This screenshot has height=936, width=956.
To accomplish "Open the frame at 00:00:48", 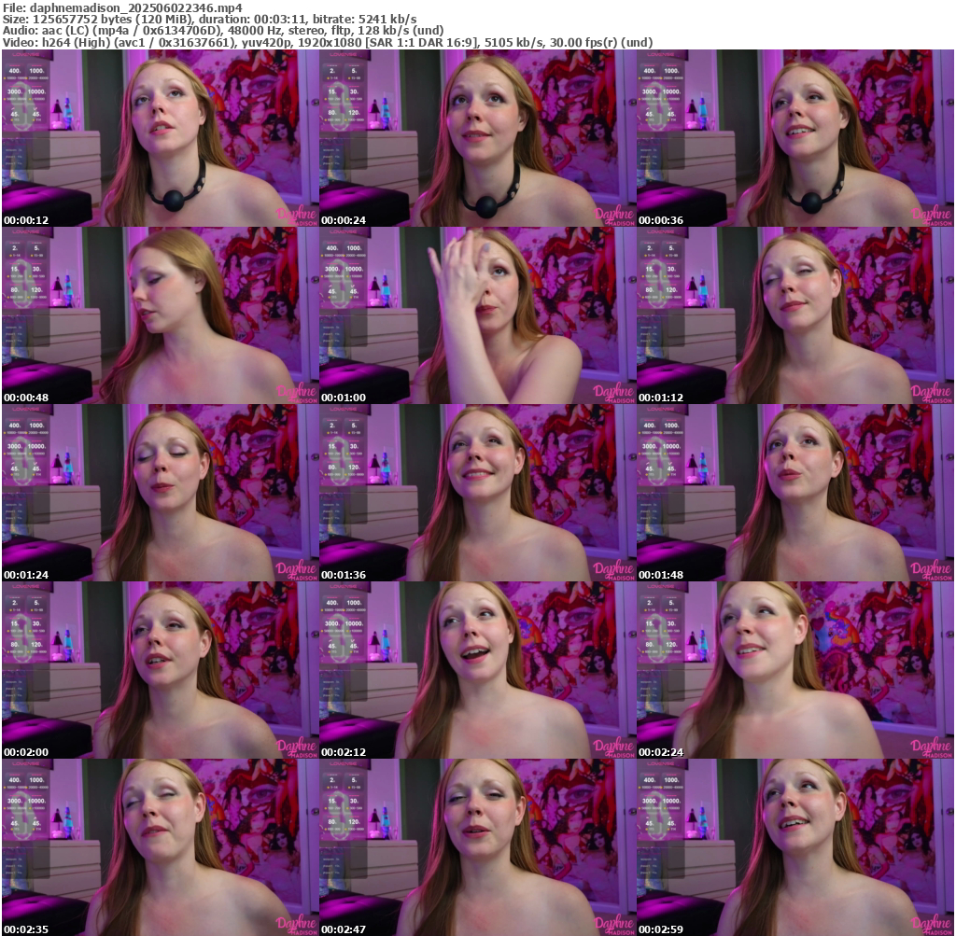I will pyautogui.click(x=160, y=315).
